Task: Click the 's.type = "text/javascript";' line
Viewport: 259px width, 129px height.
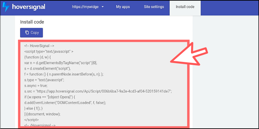Action: [x=44, y=80]
